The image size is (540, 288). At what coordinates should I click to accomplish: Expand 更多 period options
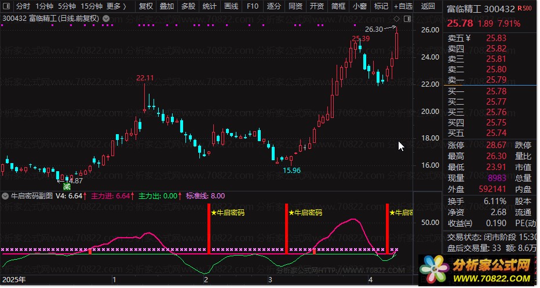[x=116, y=6]
